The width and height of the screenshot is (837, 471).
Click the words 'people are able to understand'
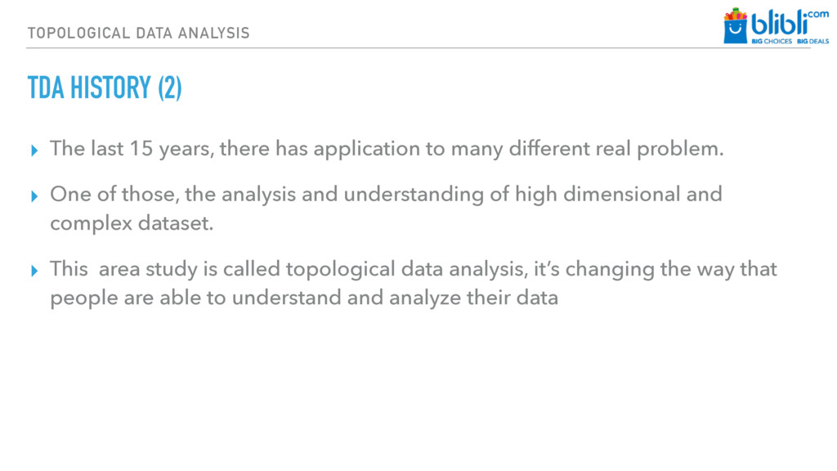(196, 298)
